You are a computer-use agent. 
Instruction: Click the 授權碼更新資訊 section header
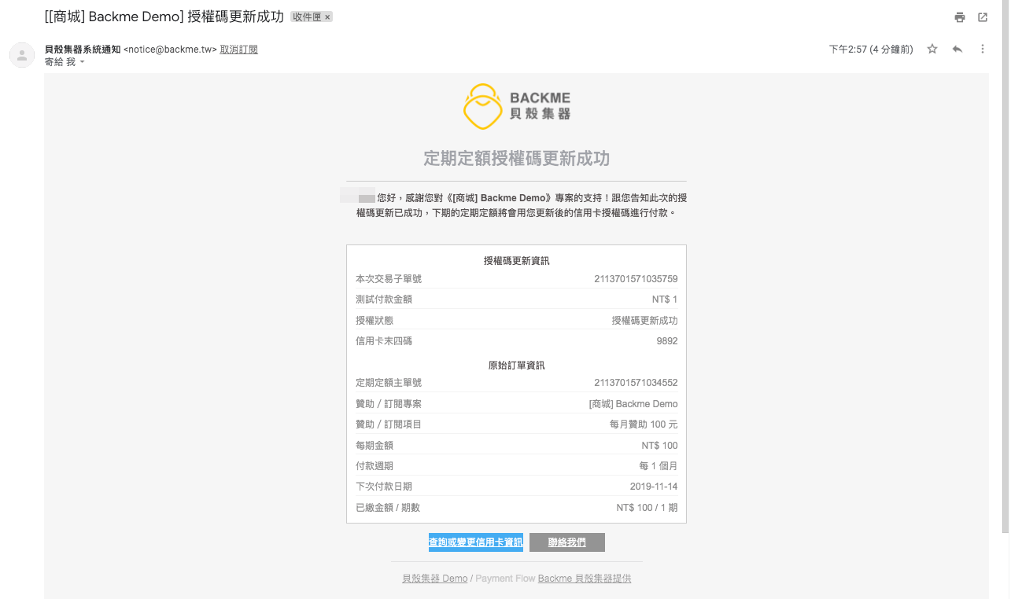517,261
